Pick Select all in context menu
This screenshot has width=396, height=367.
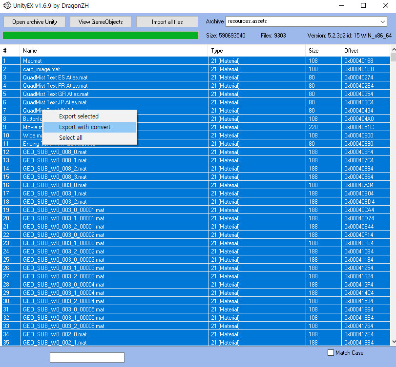tap(71, 137)
